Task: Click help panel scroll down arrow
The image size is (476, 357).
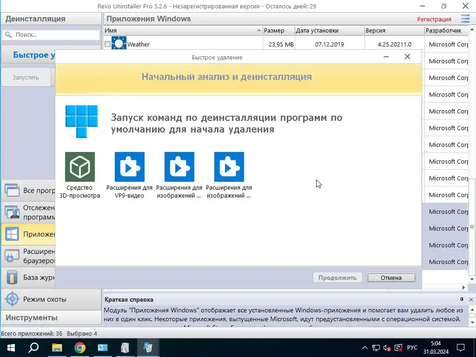Action: tap(472, 322)
